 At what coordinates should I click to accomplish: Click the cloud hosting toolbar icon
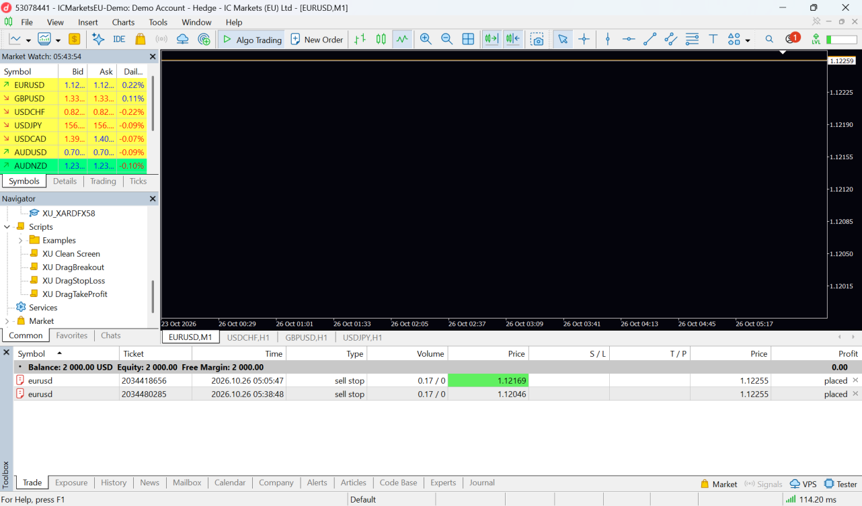182,40
